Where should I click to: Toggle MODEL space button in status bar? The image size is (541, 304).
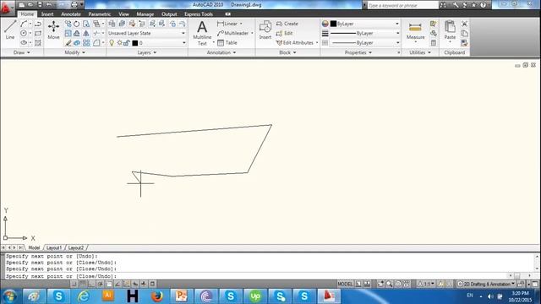point(345,284)
